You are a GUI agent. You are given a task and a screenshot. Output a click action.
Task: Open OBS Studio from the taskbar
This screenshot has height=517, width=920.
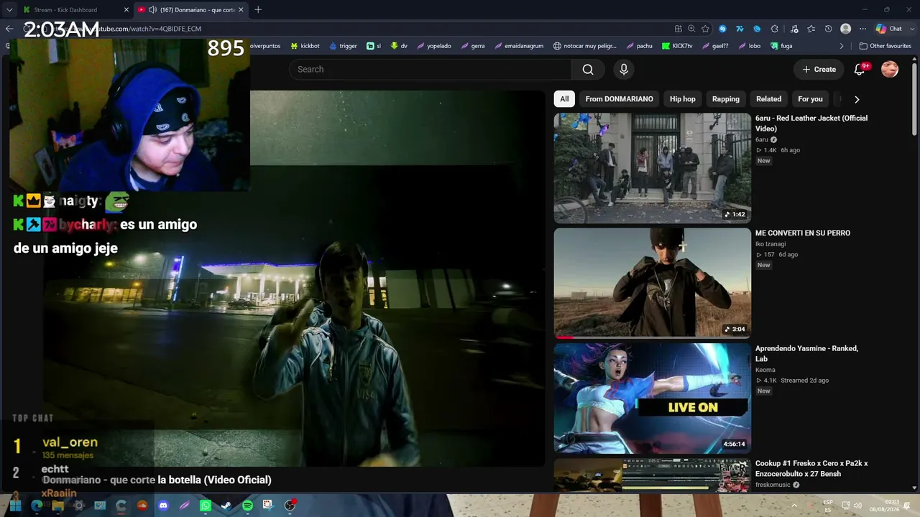[x=290, y=506]
